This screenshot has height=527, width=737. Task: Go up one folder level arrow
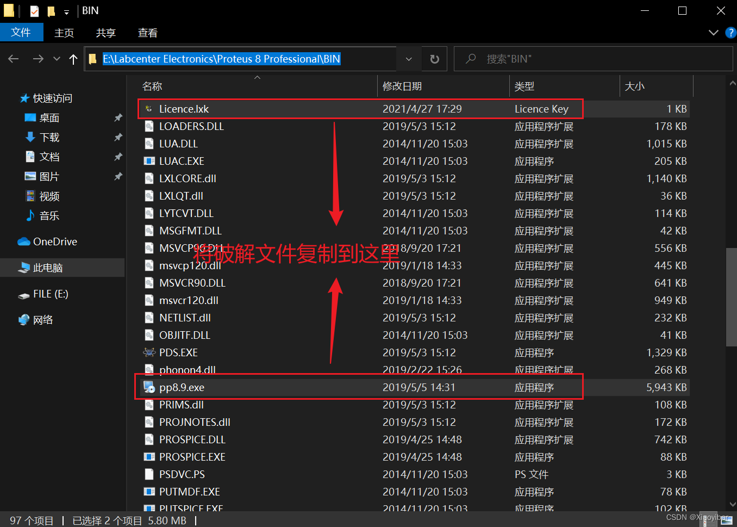point(73,59)
